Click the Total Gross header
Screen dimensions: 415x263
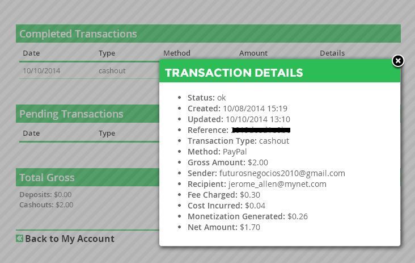point(88,177)
